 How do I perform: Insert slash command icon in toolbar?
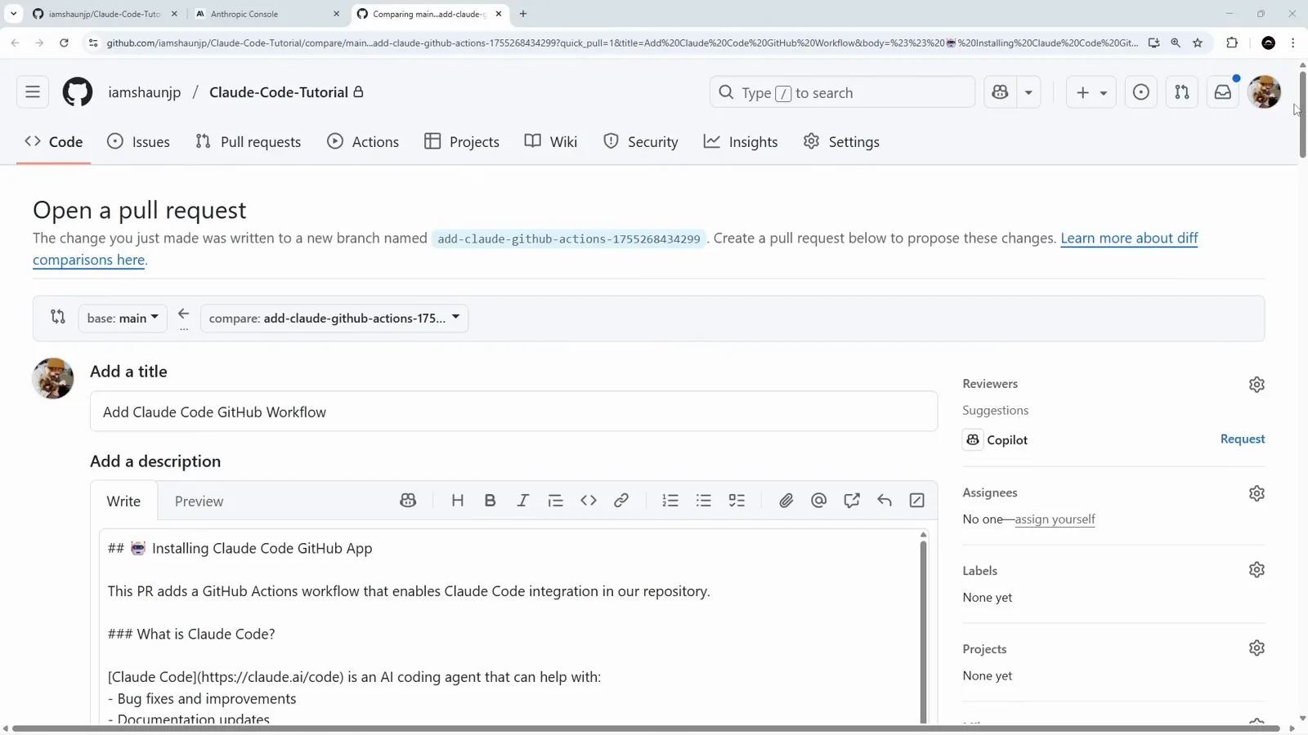click(x=917, y=501)
